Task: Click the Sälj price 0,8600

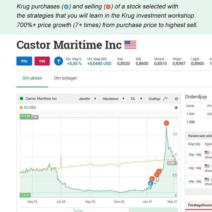Action: pos(142,64)
